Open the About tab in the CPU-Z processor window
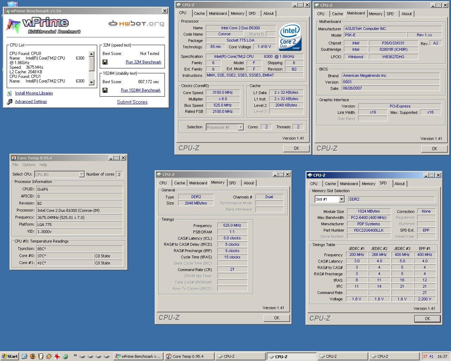This screenshot has width=451, height=361. point(268,13)
